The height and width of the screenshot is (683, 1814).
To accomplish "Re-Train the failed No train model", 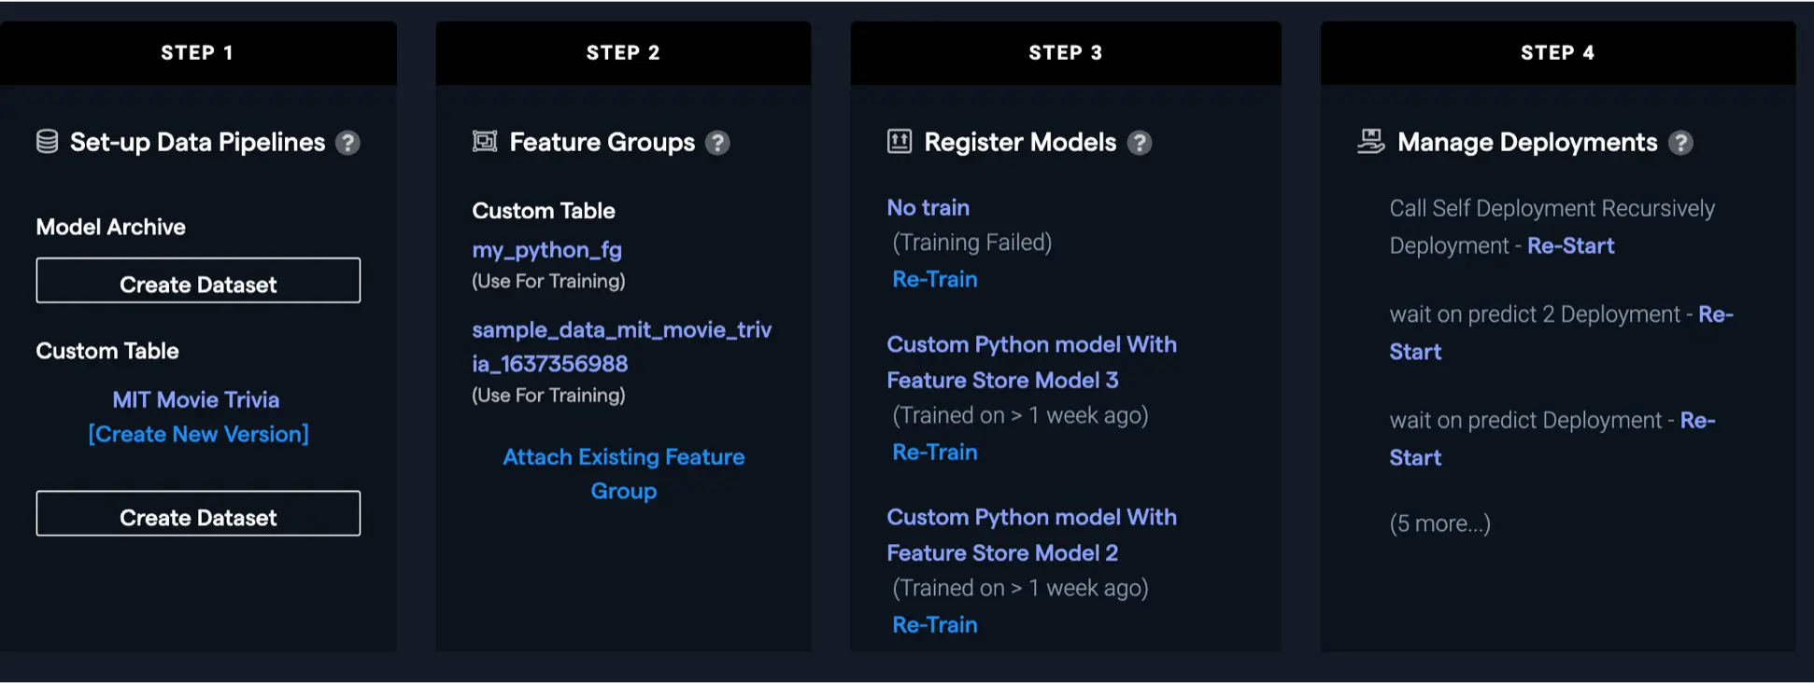I will 934,279.
